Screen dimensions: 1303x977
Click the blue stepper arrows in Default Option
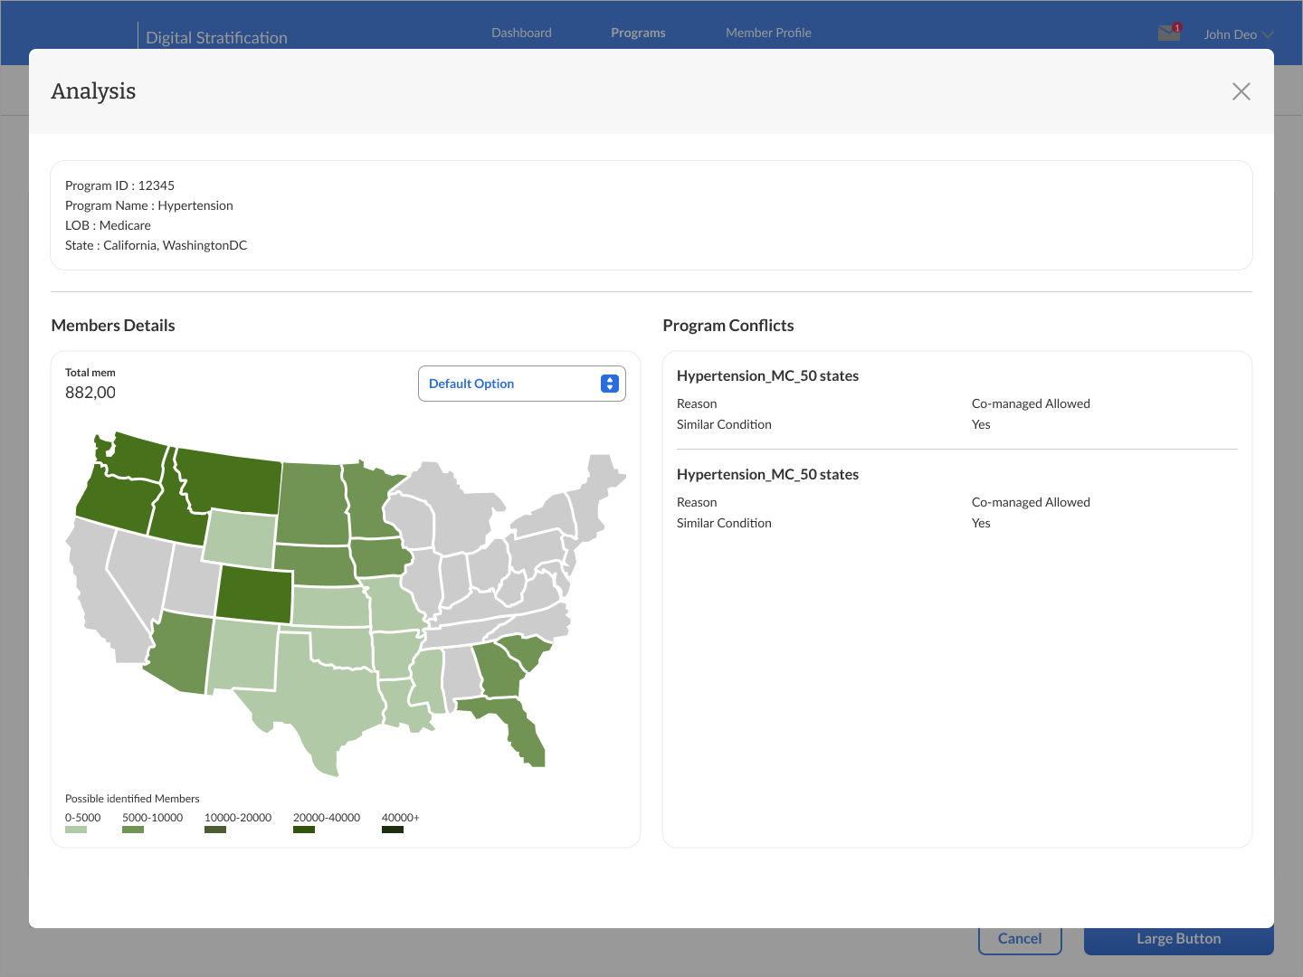tap(609, 383)
